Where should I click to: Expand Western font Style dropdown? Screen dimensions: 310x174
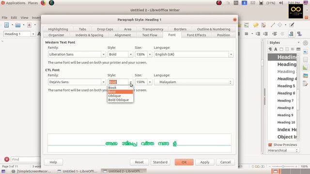tap(130, 55)
